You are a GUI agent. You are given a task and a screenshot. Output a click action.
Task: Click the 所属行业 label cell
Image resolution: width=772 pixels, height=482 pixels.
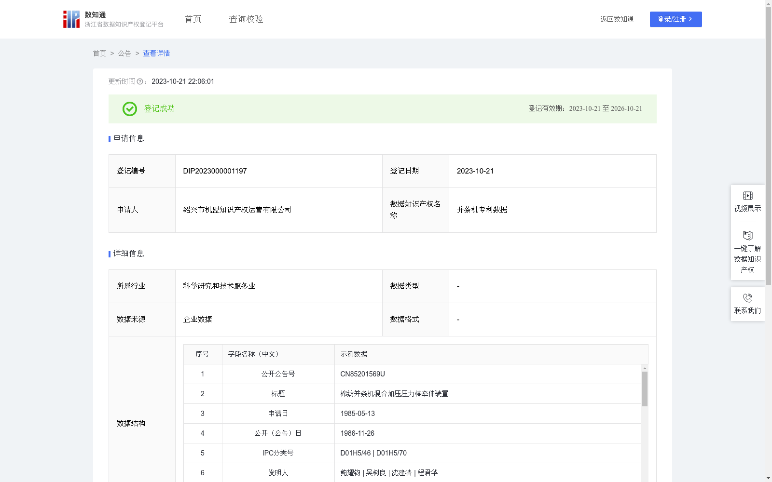[x=142, y=286]
